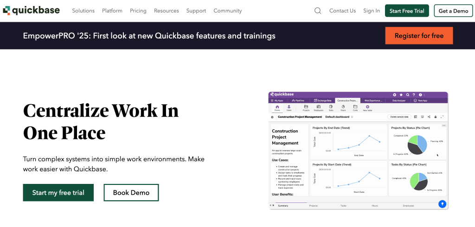Click the lock icon in dashboard toolbar
Viewport: 475px width, 227px height.
(436, 117)
